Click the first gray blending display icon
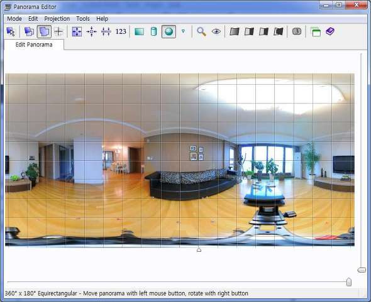Screen dimensions: 371x302 click(235, 31)
